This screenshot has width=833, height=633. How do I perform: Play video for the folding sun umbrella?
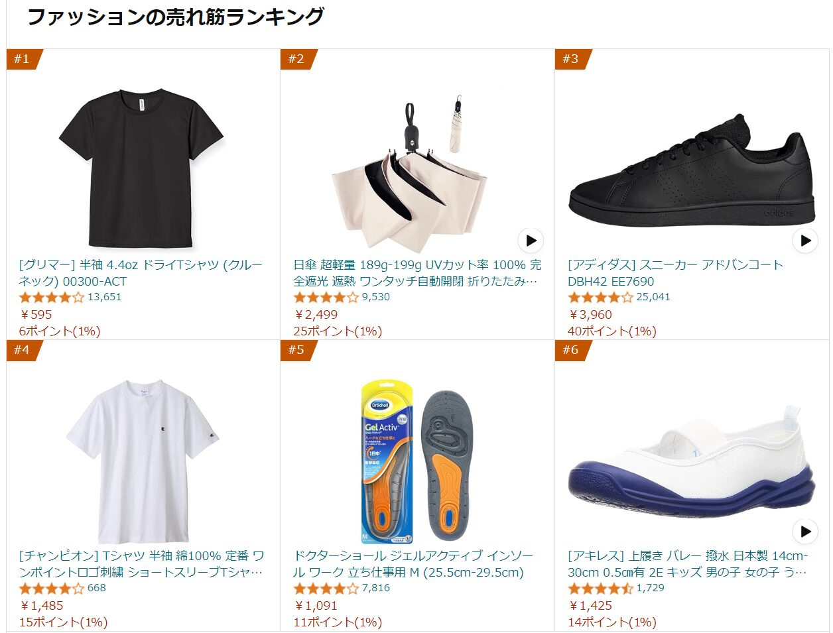click(x=531, y=241)
